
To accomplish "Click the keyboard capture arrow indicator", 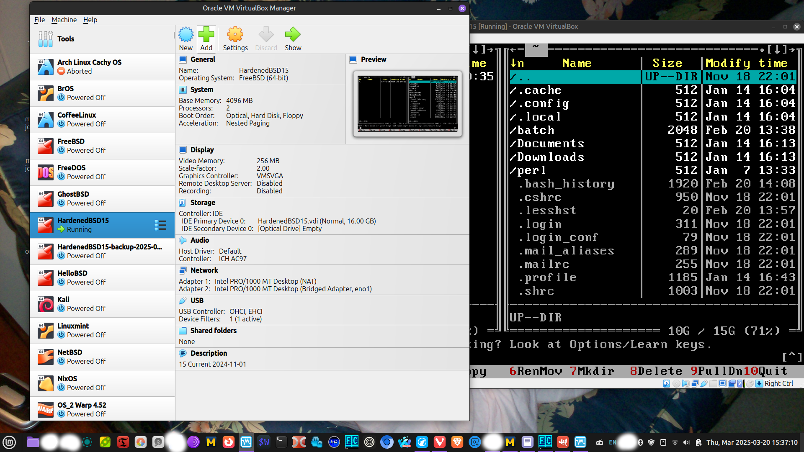I will (x=759, y=383).
